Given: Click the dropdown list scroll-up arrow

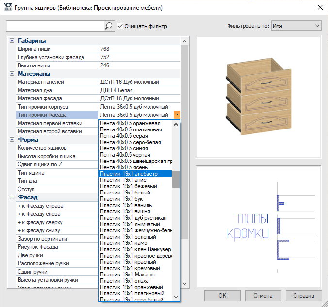Looking at the screenshot, I should pos(176,124).
